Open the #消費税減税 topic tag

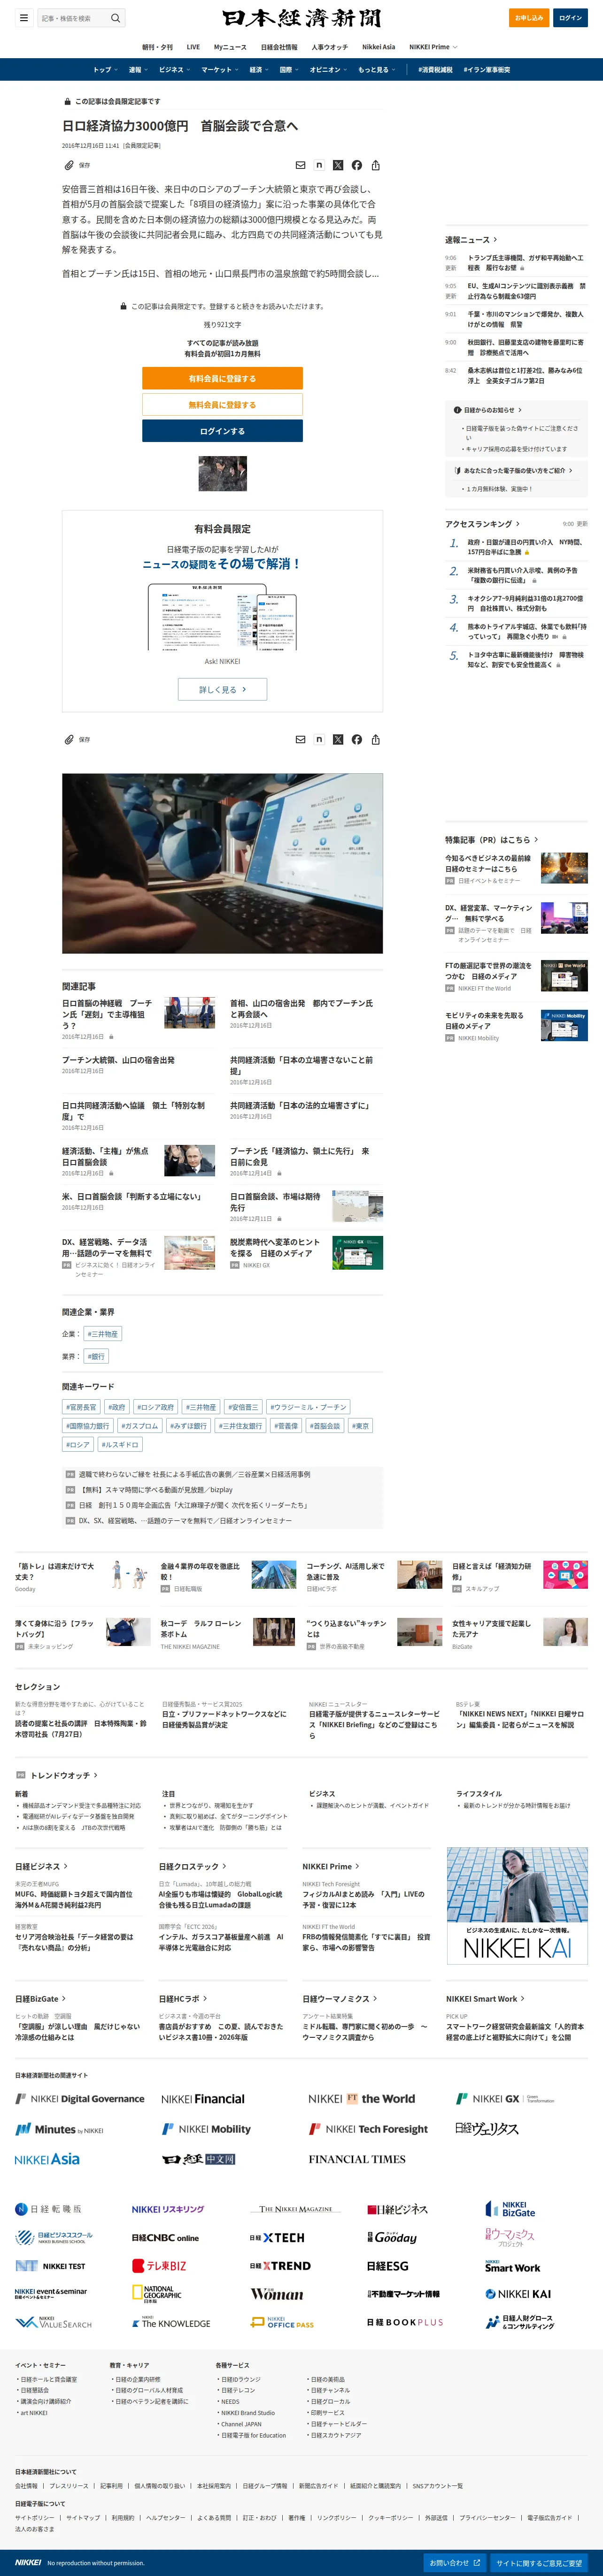[x=435, y=70]
